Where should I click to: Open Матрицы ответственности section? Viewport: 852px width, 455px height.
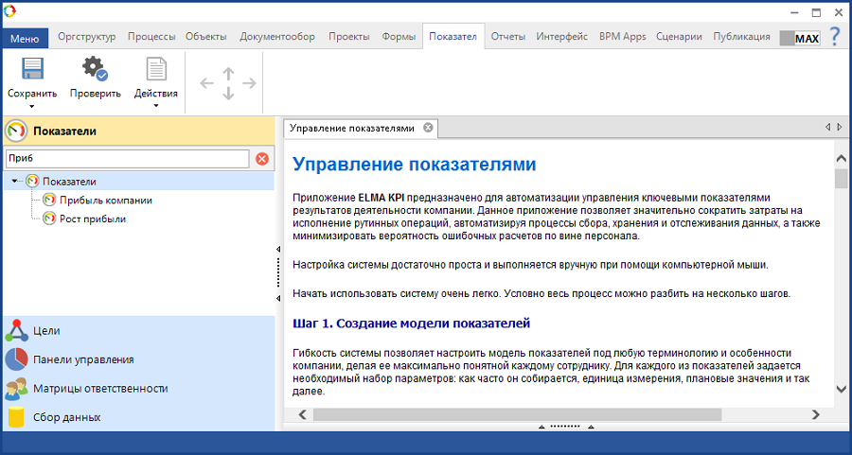click(99, 388)
